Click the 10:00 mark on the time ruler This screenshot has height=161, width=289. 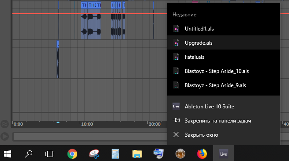[x=87, y=124]
